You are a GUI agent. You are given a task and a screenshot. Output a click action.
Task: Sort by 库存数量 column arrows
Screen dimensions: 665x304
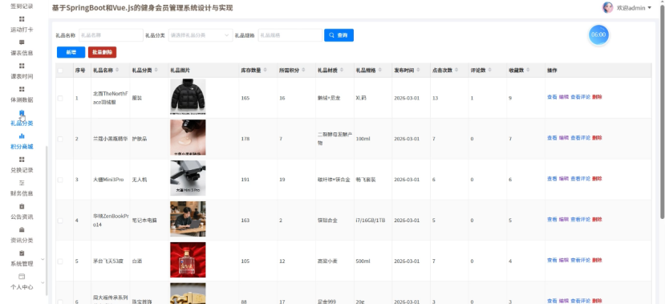[x=265, y=70]
